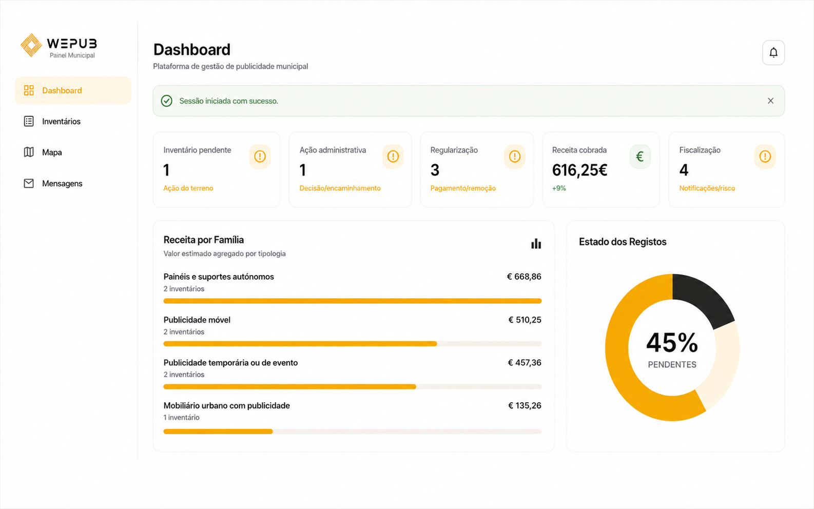Click the 1 inventário label

(182, 417)
